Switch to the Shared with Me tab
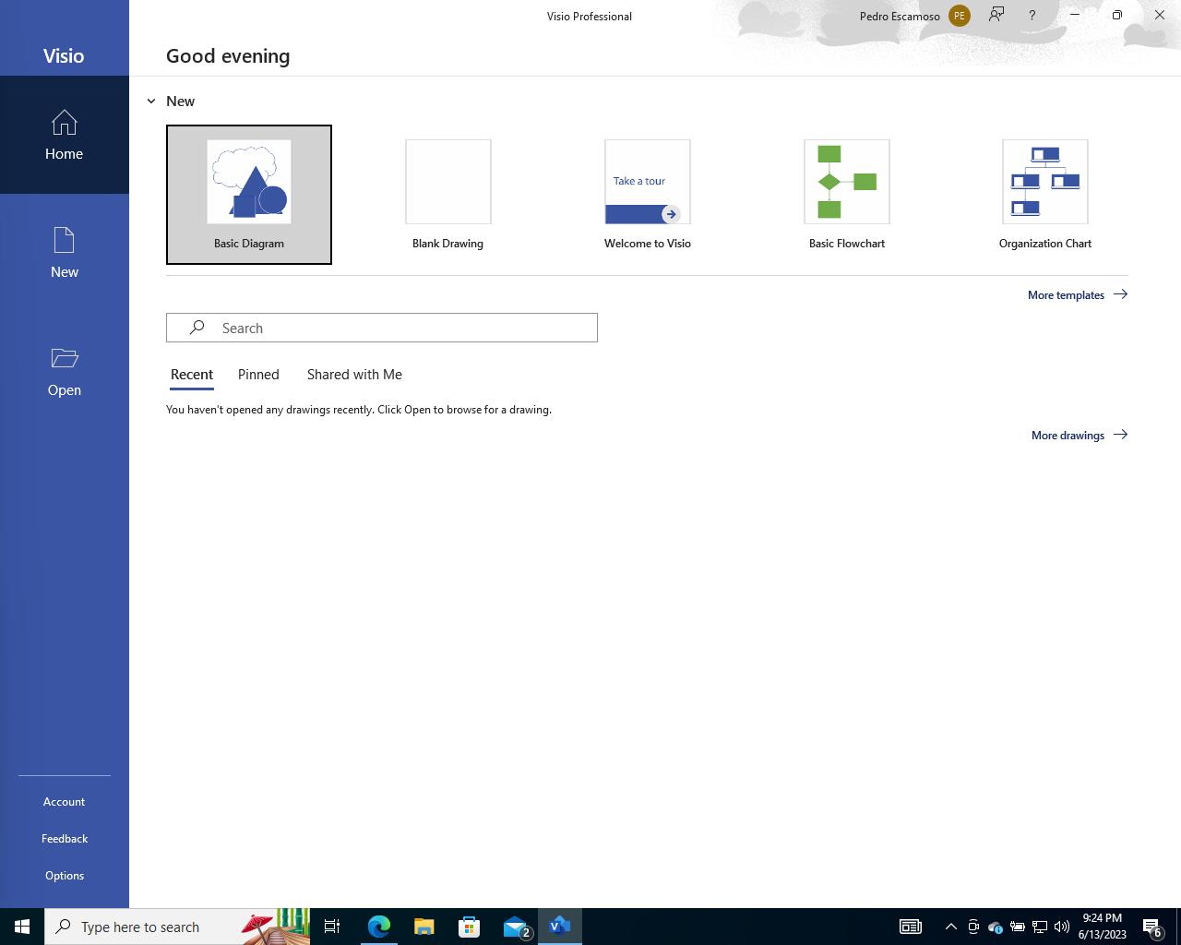1181x945 pixels. (354, 375)
